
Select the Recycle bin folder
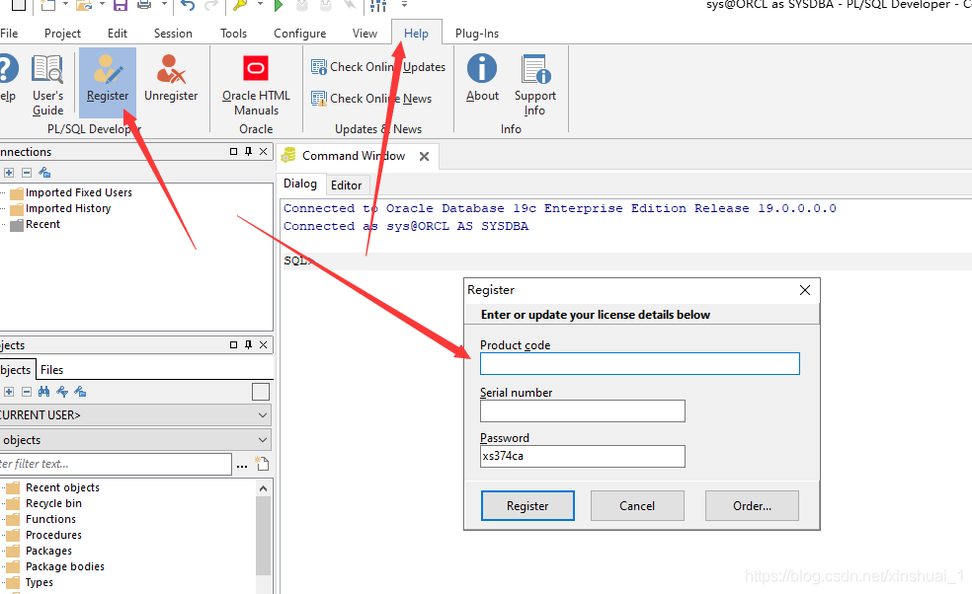(x=44, y=503)
